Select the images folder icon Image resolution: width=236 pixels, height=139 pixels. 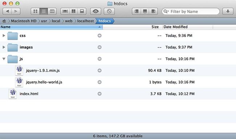[x=13, y=47]
